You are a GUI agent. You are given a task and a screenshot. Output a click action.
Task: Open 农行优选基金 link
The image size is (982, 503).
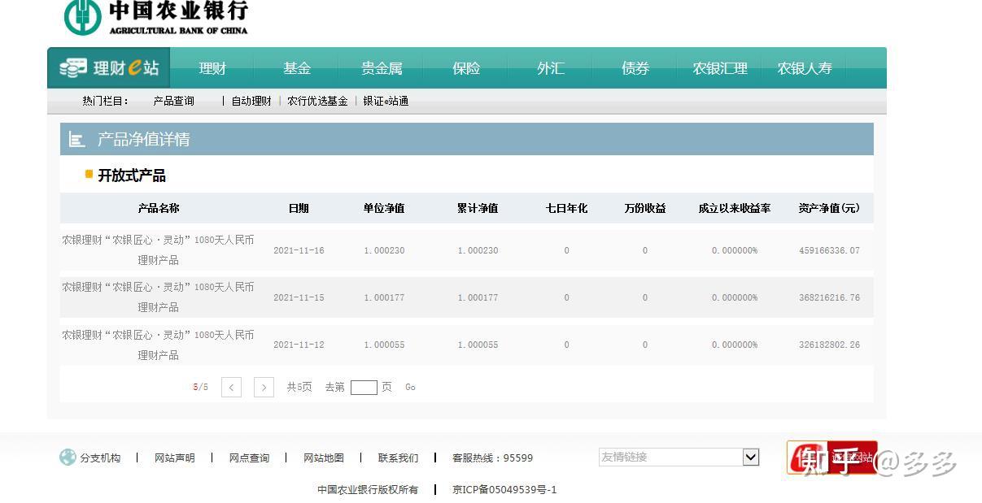tap(317, 101)
